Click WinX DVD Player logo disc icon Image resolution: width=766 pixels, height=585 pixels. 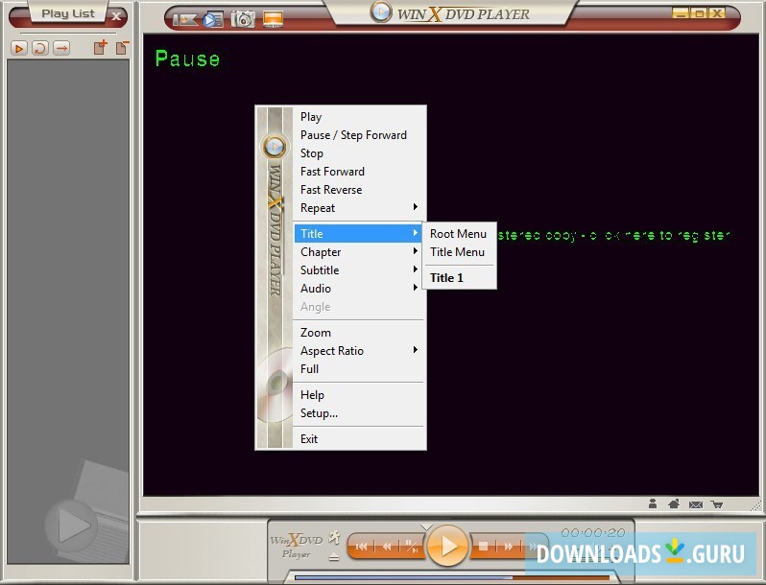click(380, 12)
